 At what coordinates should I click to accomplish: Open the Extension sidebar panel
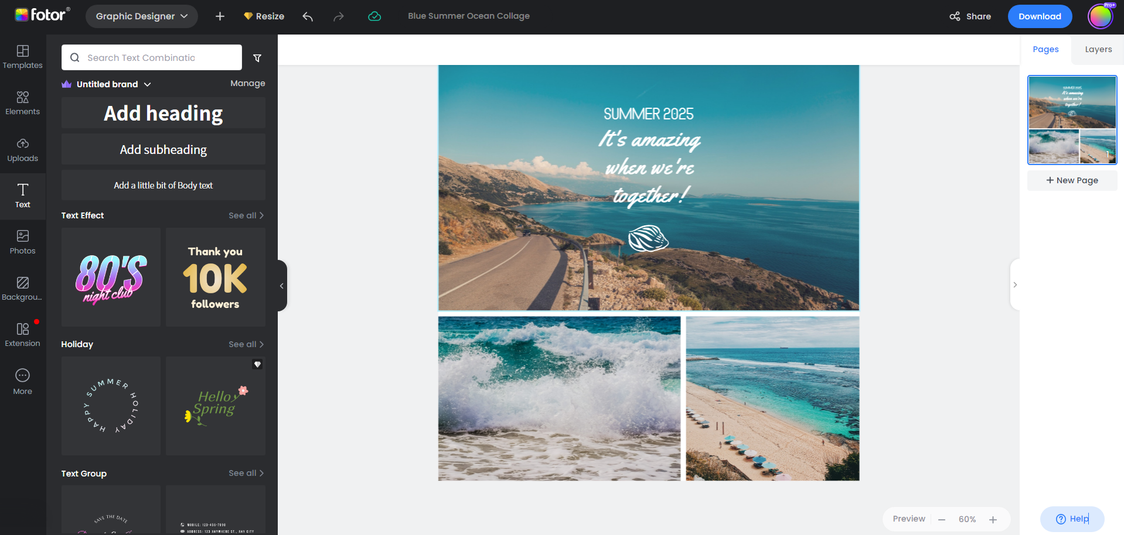tap(23, 335)
